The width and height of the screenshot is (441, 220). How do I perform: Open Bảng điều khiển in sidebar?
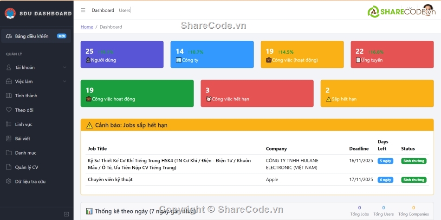[x=36, y=36]
